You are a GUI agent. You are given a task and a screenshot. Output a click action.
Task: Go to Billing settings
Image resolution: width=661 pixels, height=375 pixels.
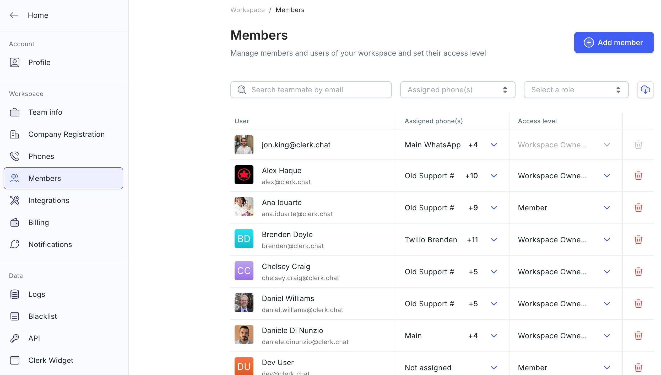pos(39,222)
